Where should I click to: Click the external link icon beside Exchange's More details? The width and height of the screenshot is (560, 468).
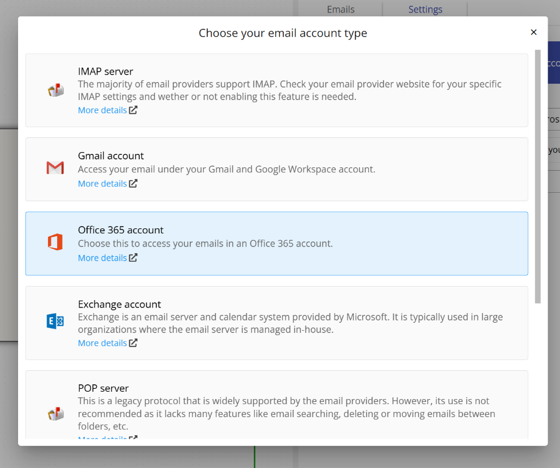tap(132, 343)
